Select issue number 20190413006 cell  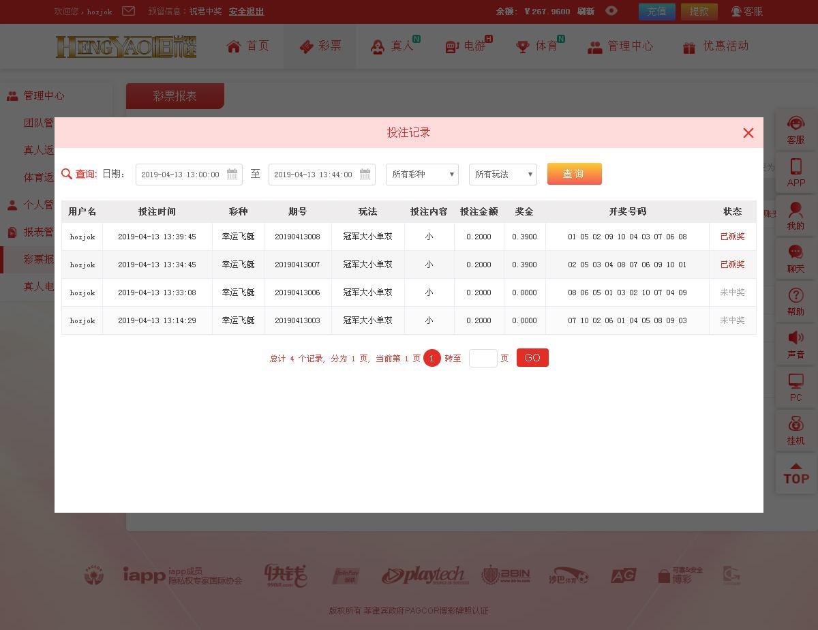pos(297,292)
